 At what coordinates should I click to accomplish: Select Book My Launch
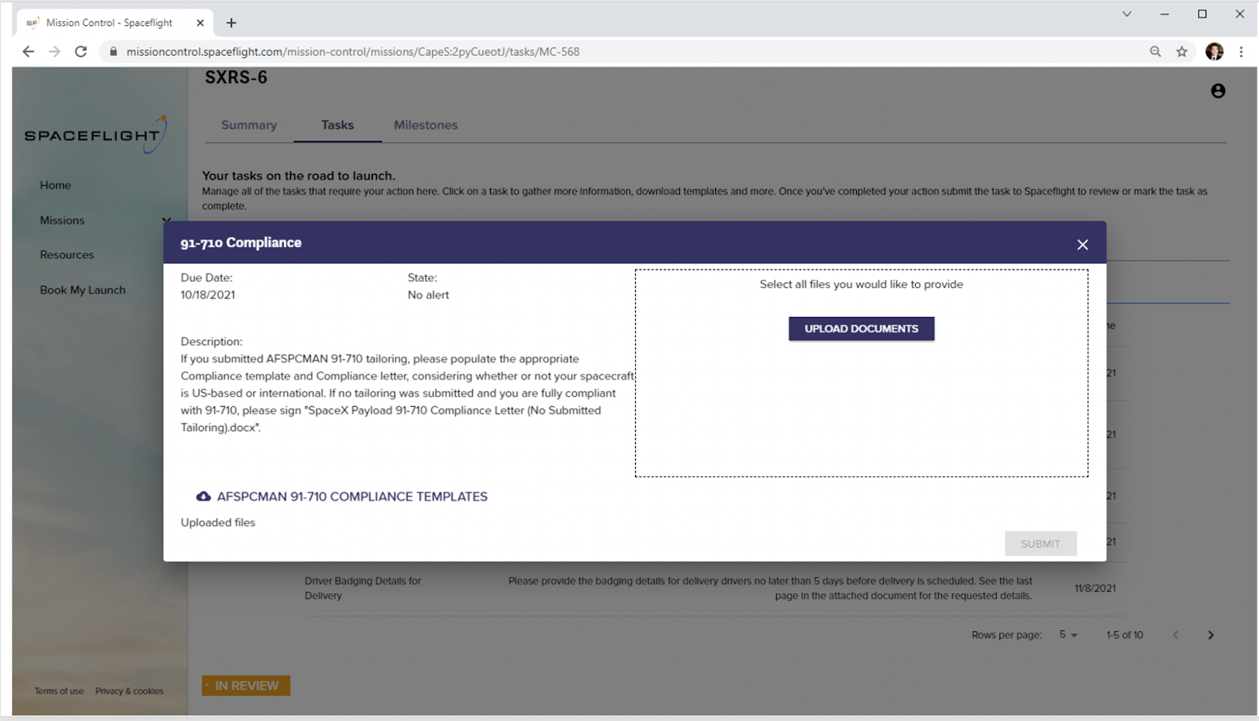click(83, 290)
